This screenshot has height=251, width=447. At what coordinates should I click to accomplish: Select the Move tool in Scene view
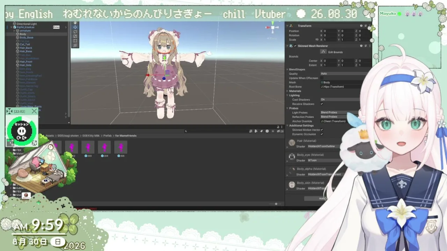pos(75,27)
